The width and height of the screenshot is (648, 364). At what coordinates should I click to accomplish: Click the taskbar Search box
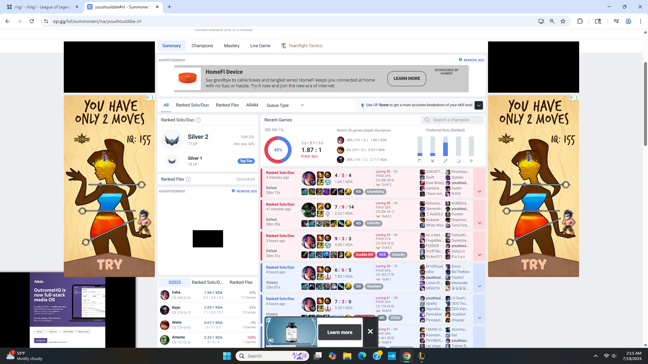point(272,356)
